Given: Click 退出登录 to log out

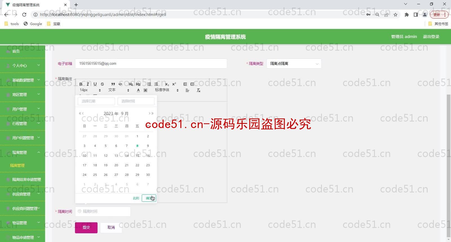Looking at the screenshot, I should 431,37.
